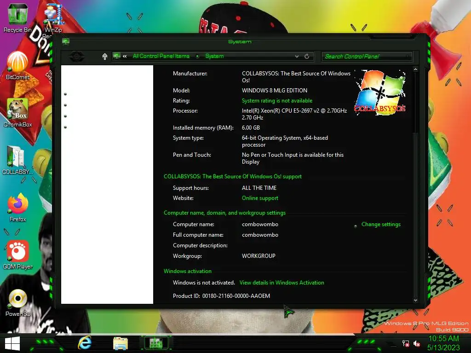471x353 pixels.
Task: Click the network status tray icon
Action: (406, 343)
